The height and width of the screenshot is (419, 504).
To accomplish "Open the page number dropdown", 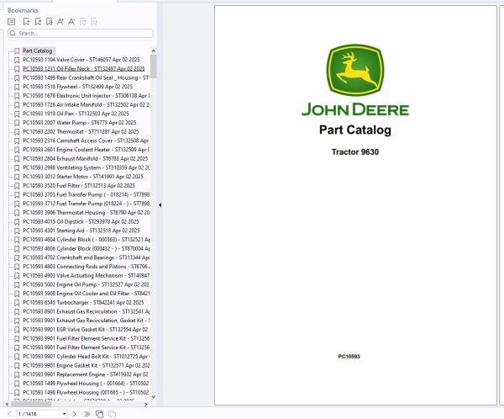I will coord(65,414).
